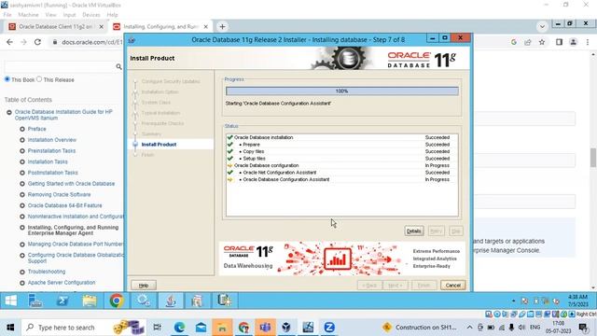The height and width of the screenshot is (336, 597).
Task: Open Microsoft Teams on host taskbar
Action: click(x=265, y=328)
